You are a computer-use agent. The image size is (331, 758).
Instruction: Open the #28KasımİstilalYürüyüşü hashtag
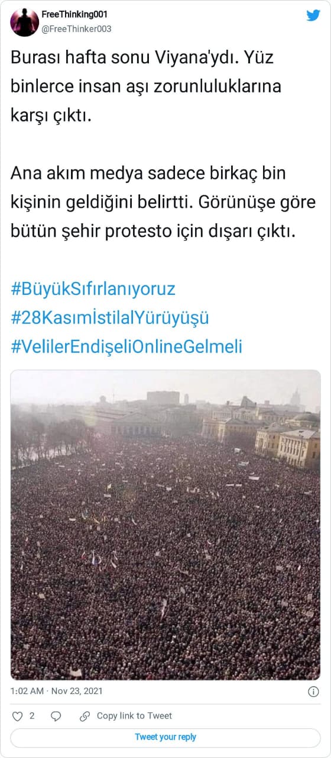point(110,318)
